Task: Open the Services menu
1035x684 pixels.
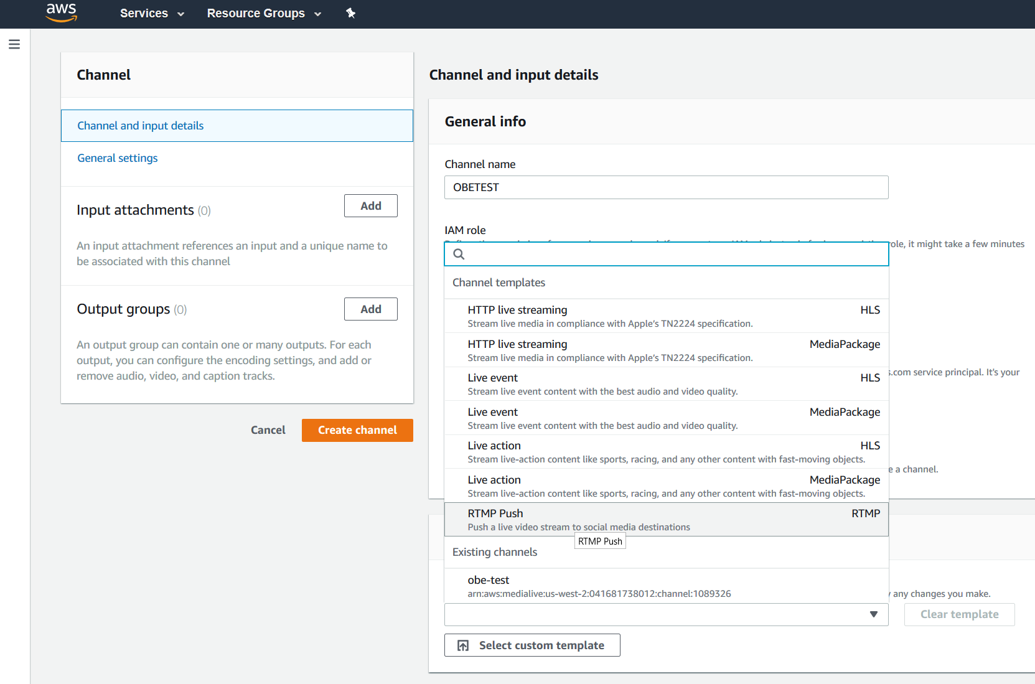Action: pos(152,13)
